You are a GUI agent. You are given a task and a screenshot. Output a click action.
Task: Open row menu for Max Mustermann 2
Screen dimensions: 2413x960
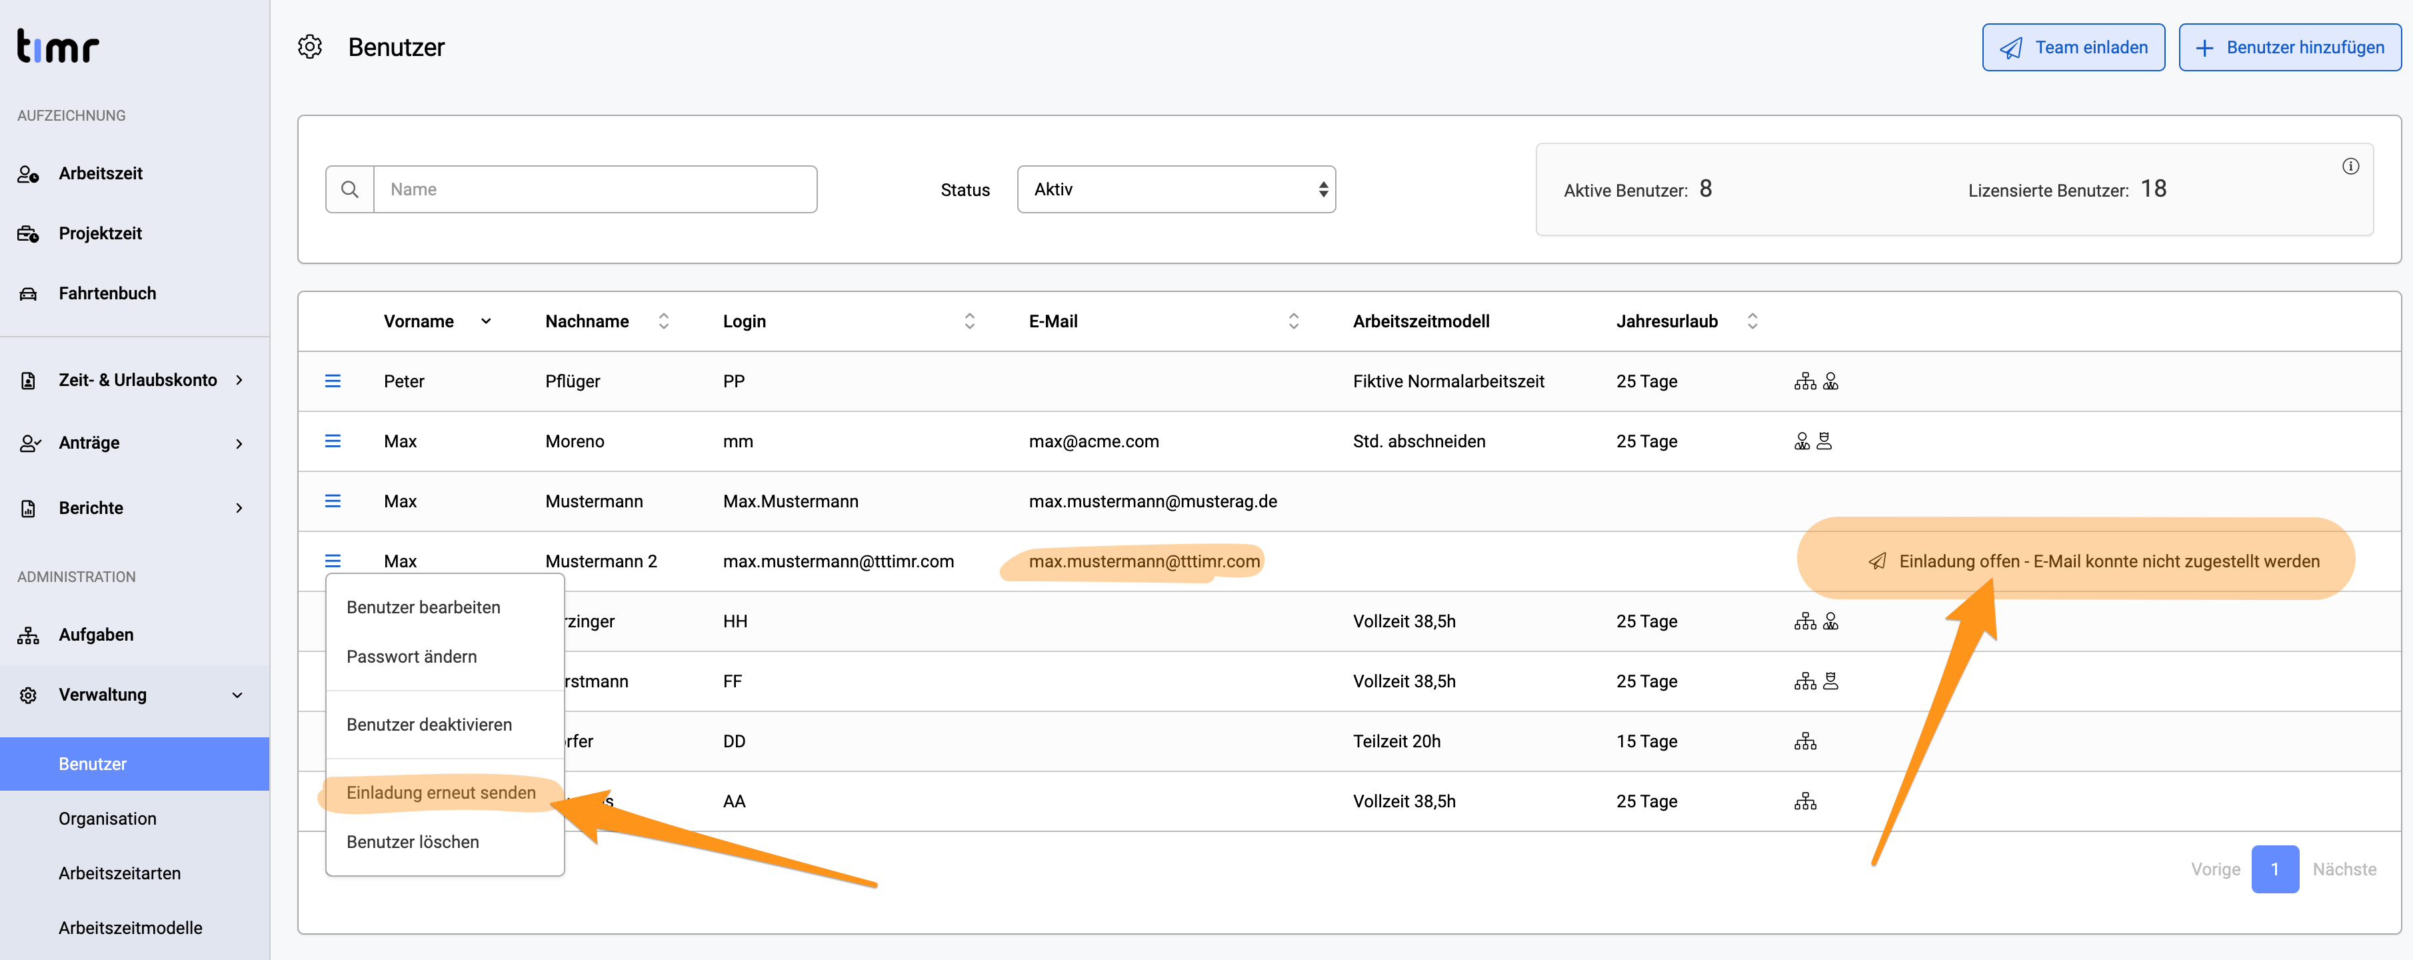(333, 561)
